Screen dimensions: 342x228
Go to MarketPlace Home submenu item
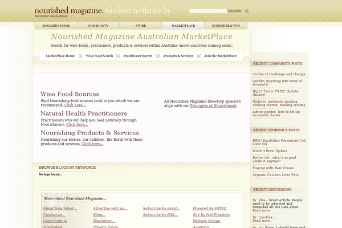coord(60,56)
